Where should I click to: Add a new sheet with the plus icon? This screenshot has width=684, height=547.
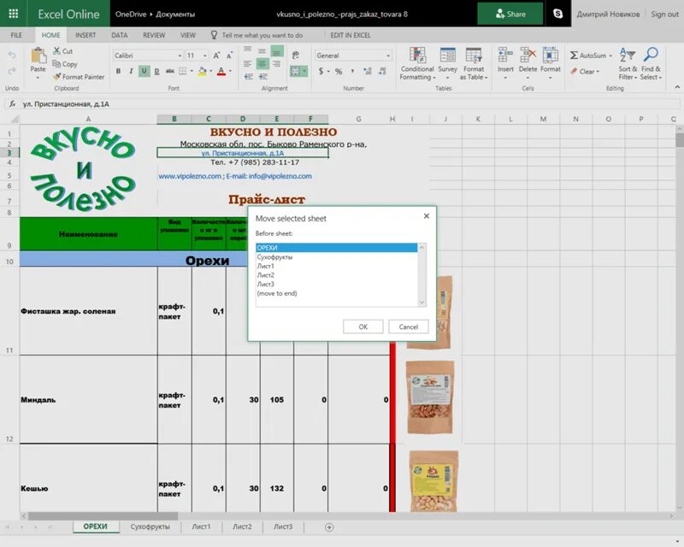tap(329, 527)
